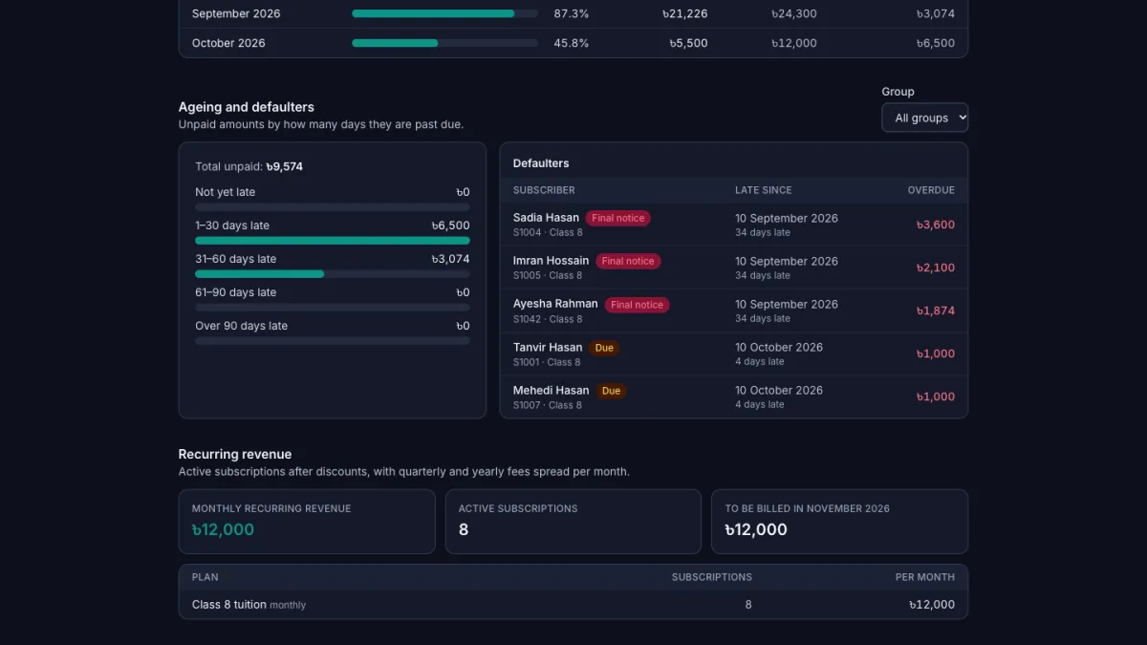
Task: Click the ৳2,100 overdue amount
Action: tap(936, 268)
